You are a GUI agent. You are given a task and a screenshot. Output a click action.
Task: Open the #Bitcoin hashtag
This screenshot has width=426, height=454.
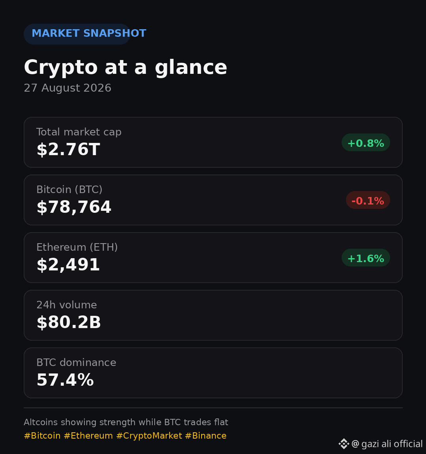coord(42,435)
